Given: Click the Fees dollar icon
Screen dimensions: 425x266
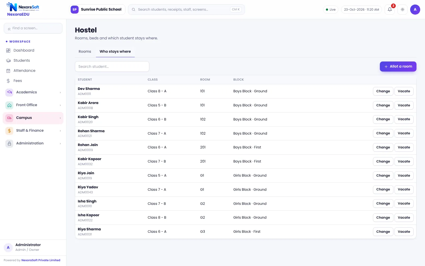Looking at the screenshot, I should [x=8, y=81].
